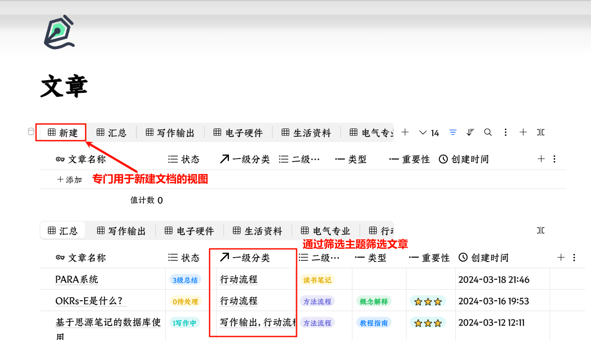Click the database block icon left of 新建 tab
The height and width of the screenshot is (340, 591).
pos(31,132)
